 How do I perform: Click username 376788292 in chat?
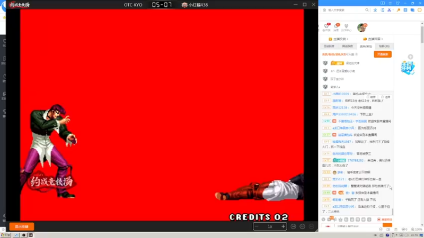coord(355,160)
